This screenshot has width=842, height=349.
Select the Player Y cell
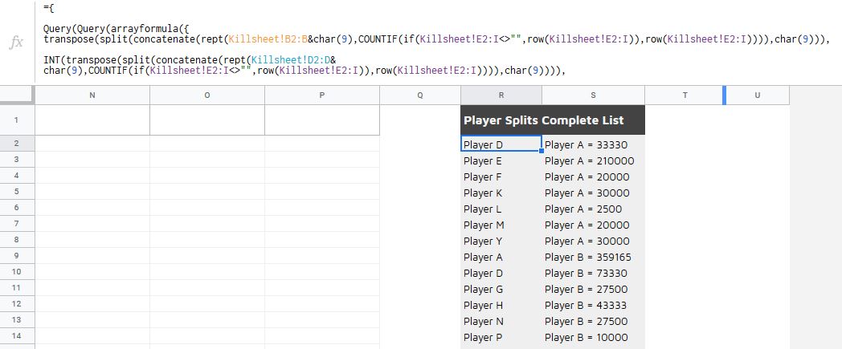point(501,240)
